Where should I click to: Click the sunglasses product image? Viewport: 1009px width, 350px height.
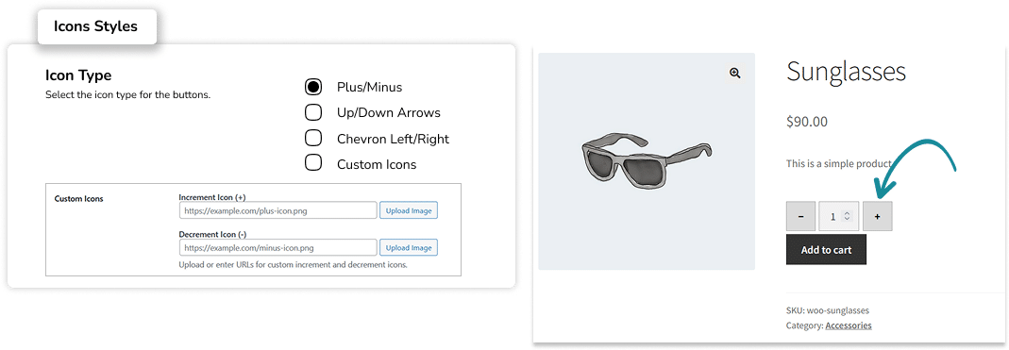point(646,161)
